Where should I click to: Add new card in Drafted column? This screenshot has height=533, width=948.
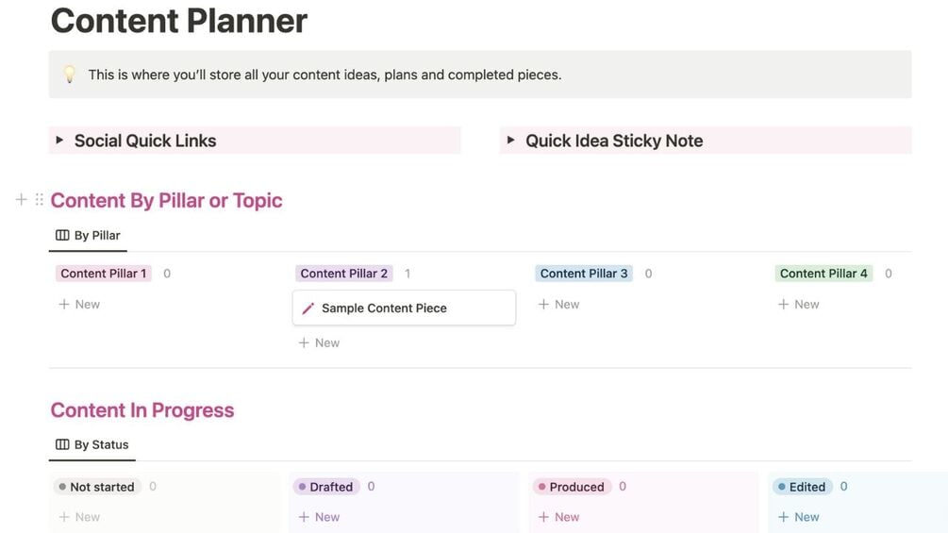click(319, 517)
